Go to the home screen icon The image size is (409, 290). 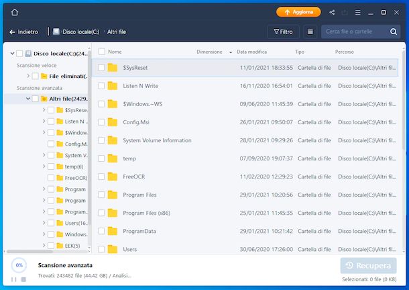pos(15,12)
